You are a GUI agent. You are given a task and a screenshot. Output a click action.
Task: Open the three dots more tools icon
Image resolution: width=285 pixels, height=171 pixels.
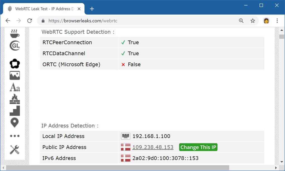tap(15, 136)
